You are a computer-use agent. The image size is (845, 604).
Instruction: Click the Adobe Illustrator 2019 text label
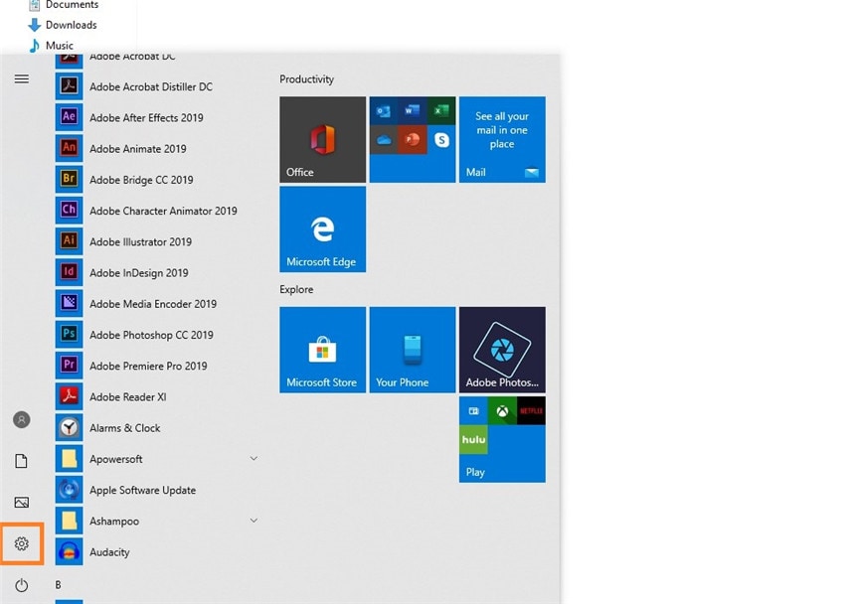pos(140,242)
